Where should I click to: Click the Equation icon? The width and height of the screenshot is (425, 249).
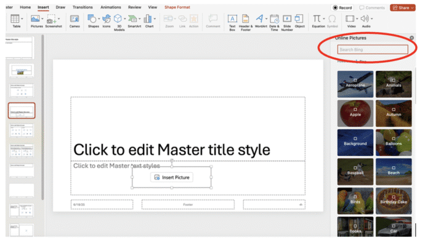318,19
